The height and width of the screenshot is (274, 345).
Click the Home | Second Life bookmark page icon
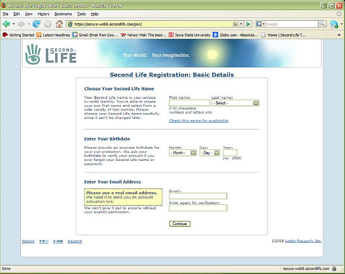pos(263,35)
